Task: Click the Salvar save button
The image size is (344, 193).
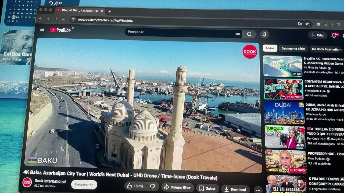Action: pyautogui.click(x=207, y=188)
